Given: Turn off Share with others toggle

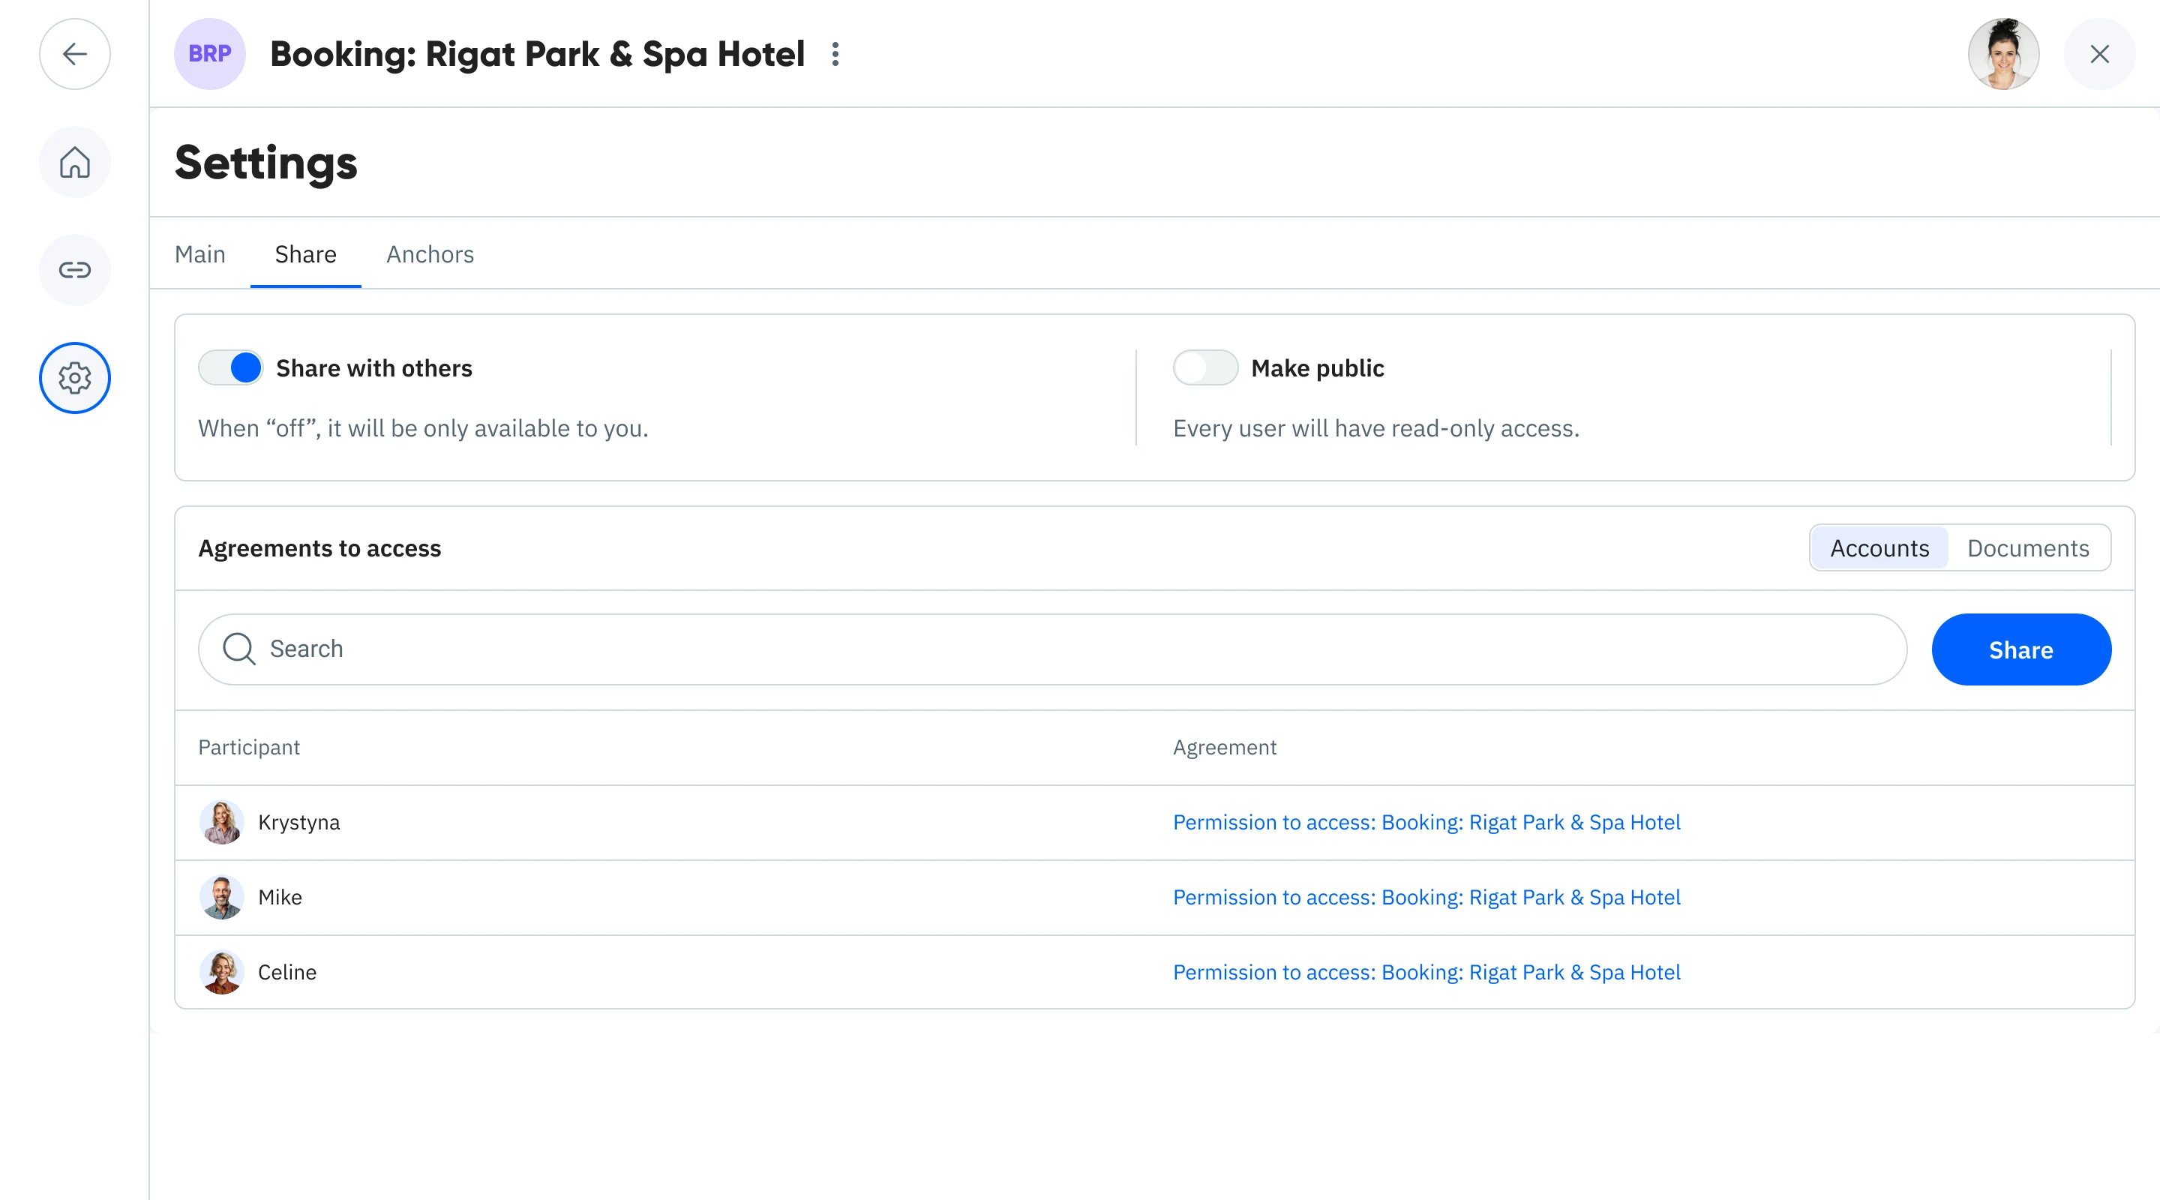Looking at the screenshot, I should coord(230,368).
